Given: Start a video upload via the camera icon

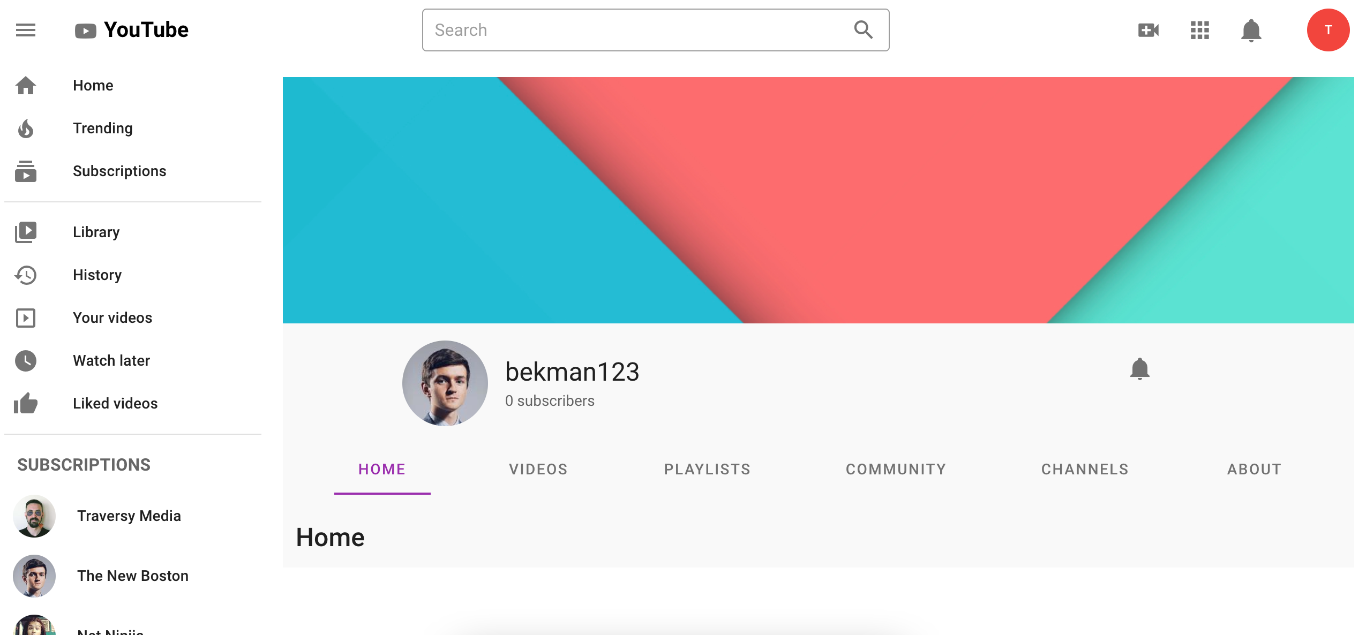Looking at the screenshot, I should [x=1147, y=30].
